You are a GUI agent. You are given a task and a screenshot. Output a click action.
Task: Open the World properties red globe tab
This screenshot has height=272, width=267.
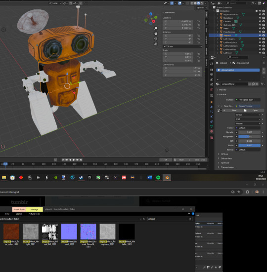tap(212, 89)
